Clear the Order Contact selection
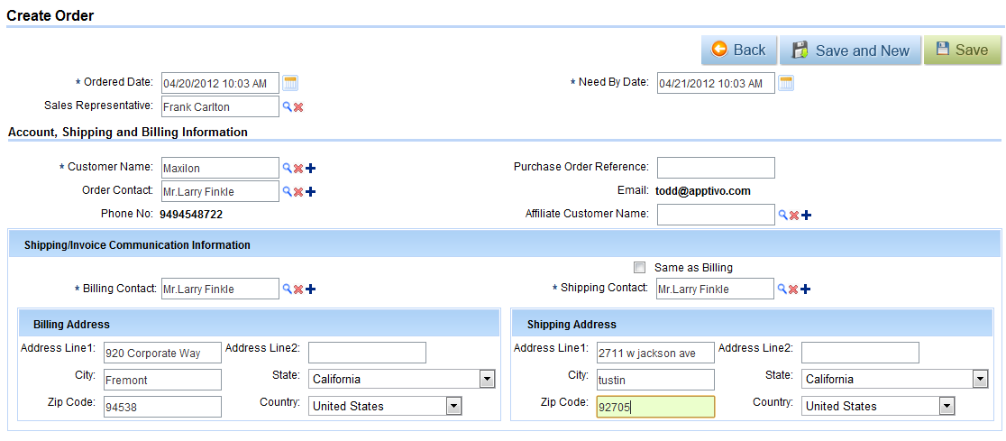 [298, 191]
